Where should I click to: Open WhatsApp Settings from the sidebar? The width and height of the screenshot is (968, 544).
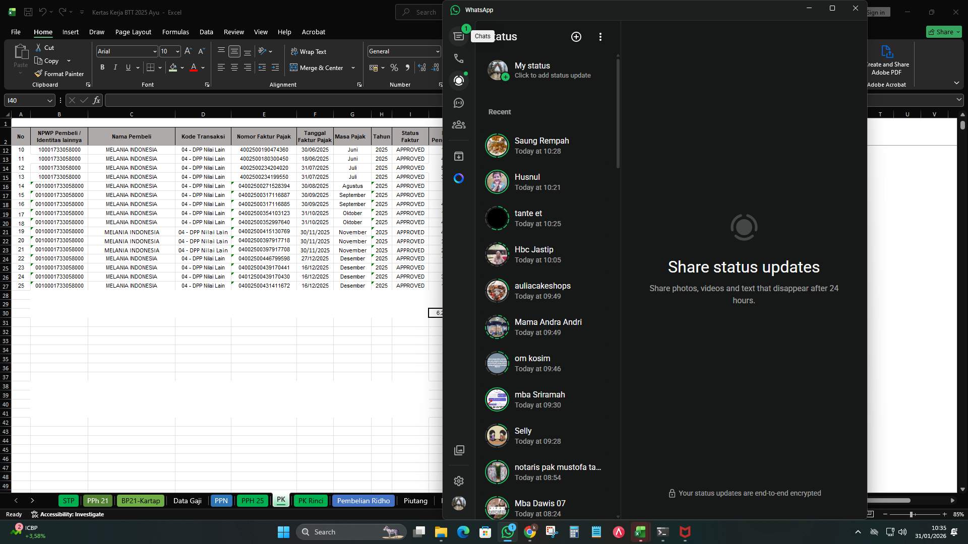[x=459, y=481]
